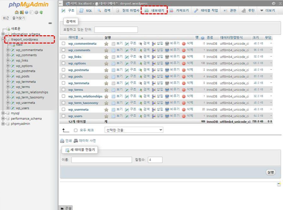283x210 pixels.
Task: Sort by 테이블 column header
Action: pyautogui.click(x=73, y=37)
